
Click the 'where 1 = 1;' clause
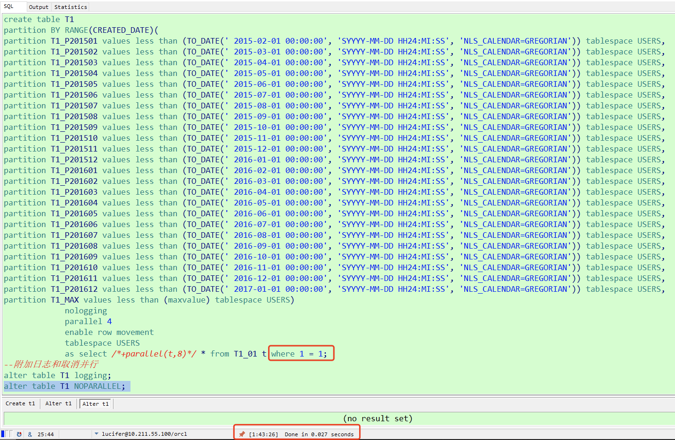299,354
